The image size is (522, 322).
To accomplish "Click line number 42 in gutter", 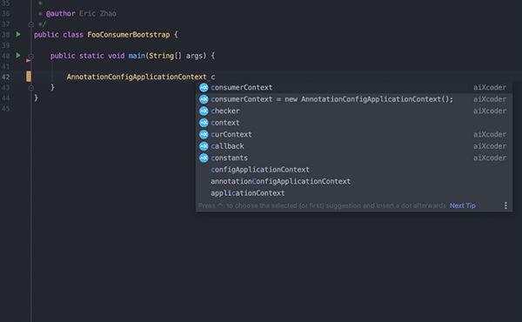I will click(6, 77).
